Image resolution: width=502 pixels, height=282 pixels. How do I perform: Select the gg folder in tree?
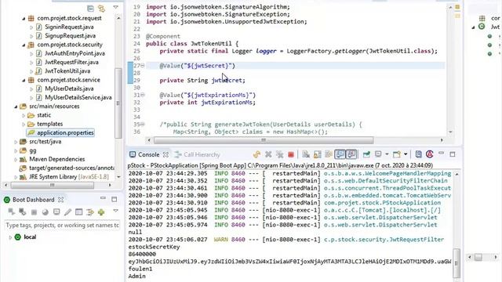point(33,150)
